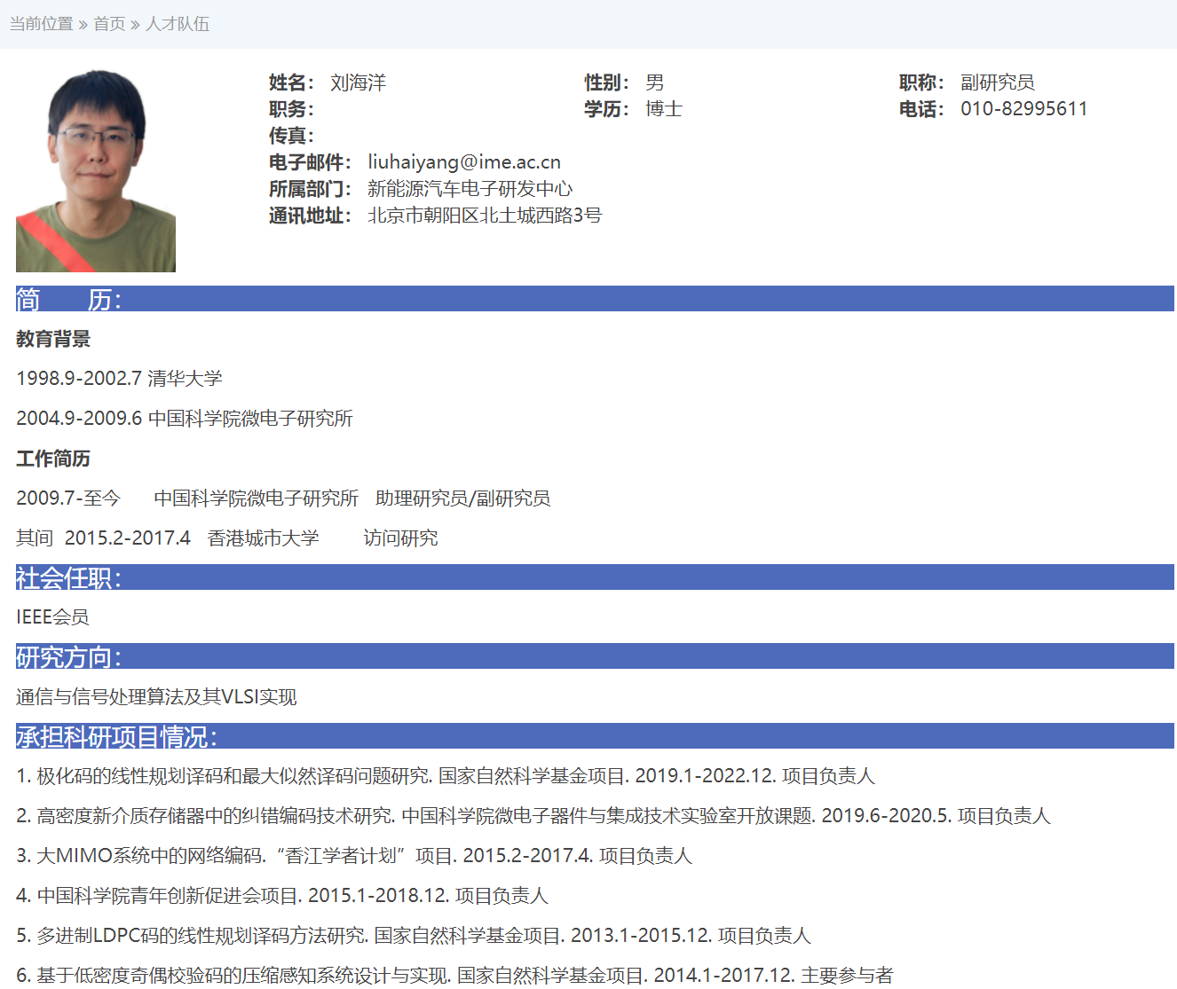Click the degree value 博士
Viewport: 1177px width, 989px height.
[x=664, y=109]
